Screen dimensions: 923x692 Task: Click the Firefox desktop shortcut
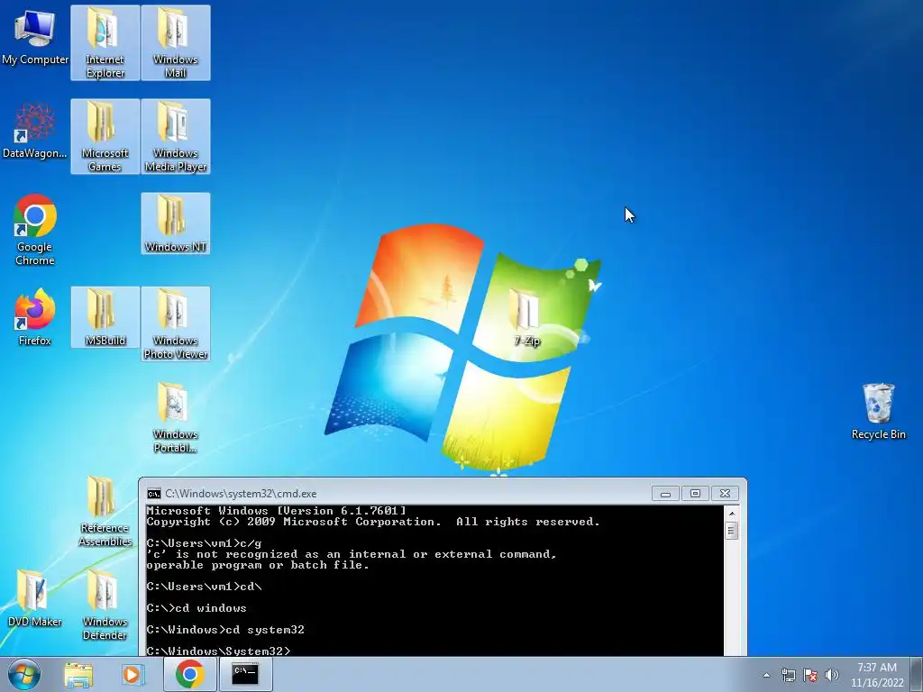point(35,316)
